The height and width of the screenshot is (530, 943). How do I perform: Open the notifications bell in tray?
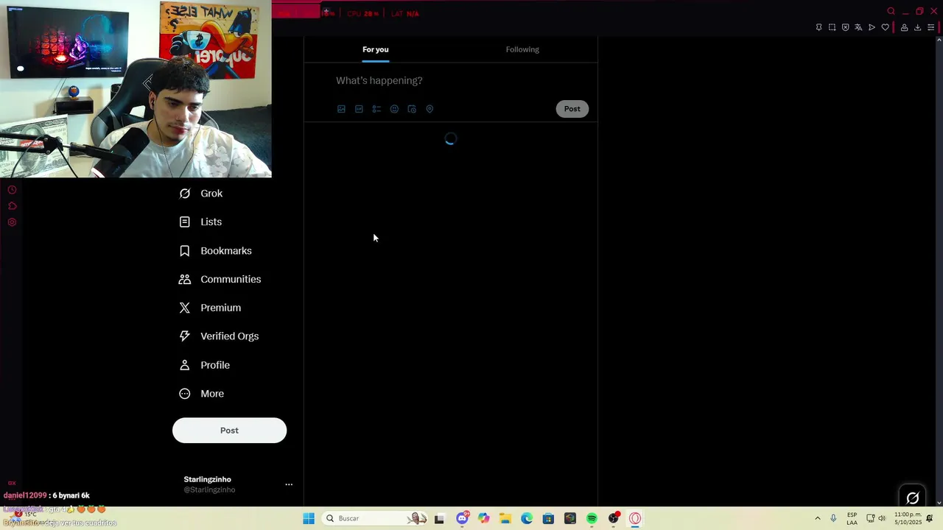pyautogui.click(x=930, y=518)
